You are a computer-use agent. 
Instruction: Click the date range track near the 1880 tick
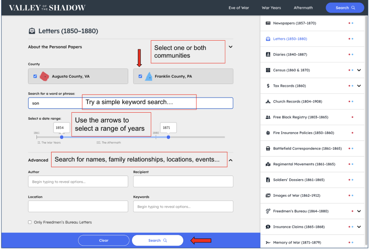pyautogui.click(x=156, y=137)
